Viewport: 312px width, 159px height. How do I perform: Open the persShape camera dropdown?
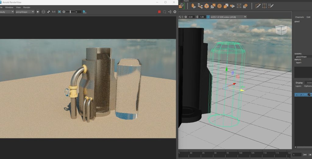click(x=25, y=12)
